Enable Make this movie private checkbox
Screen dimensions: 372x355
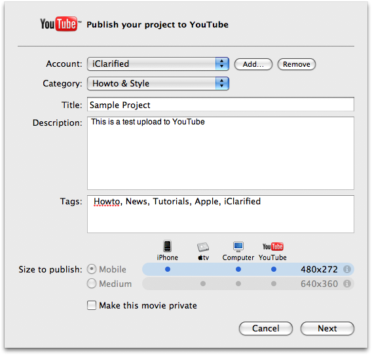tap(92, 305)
